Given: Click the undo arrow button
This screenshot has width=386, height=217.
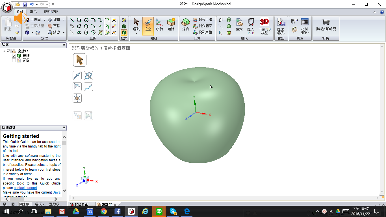Looking at the screenshot, I should [32, 4].
